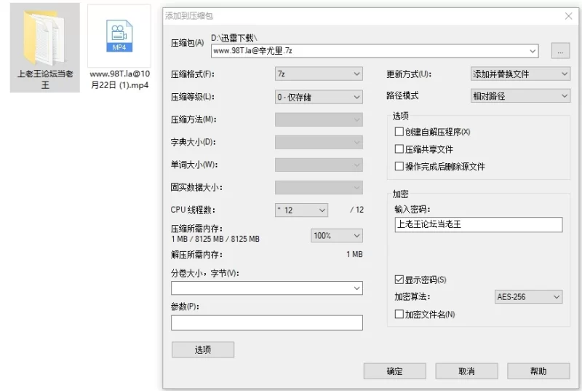
Task: Enable 操作完成后删除源文件 checkbox
Action: (x=399, y=166)
